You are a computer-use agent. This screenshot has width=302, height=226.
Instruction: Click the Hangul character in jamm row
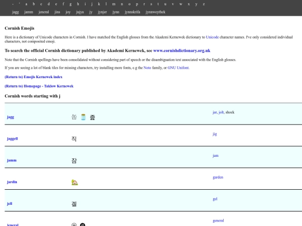pyautogui.click(x=74, y=161)
